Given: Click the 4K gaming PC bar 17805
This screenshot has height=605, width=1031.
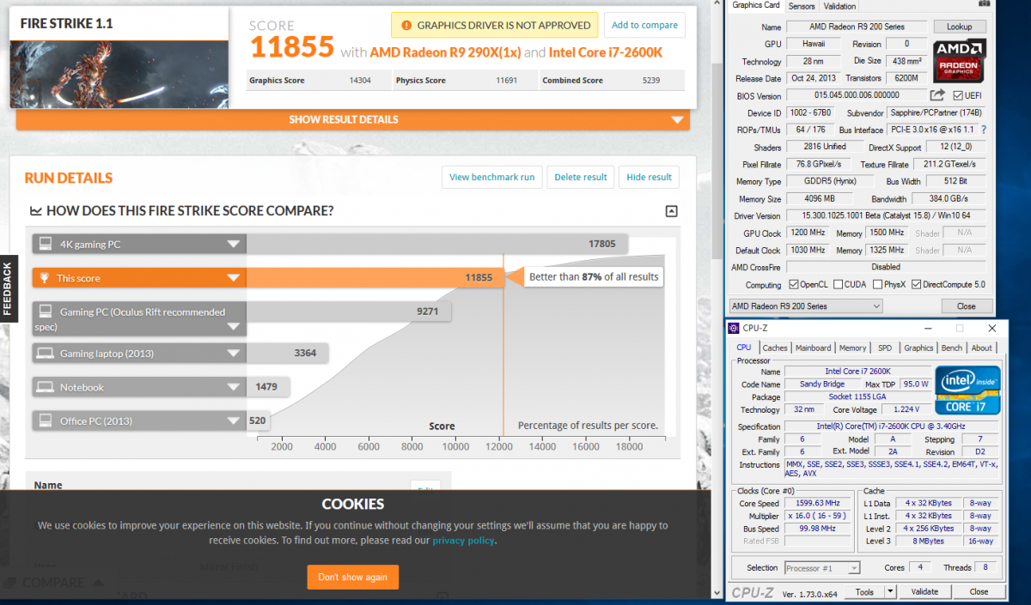Looking at the screenshot, I should [437, 244].
